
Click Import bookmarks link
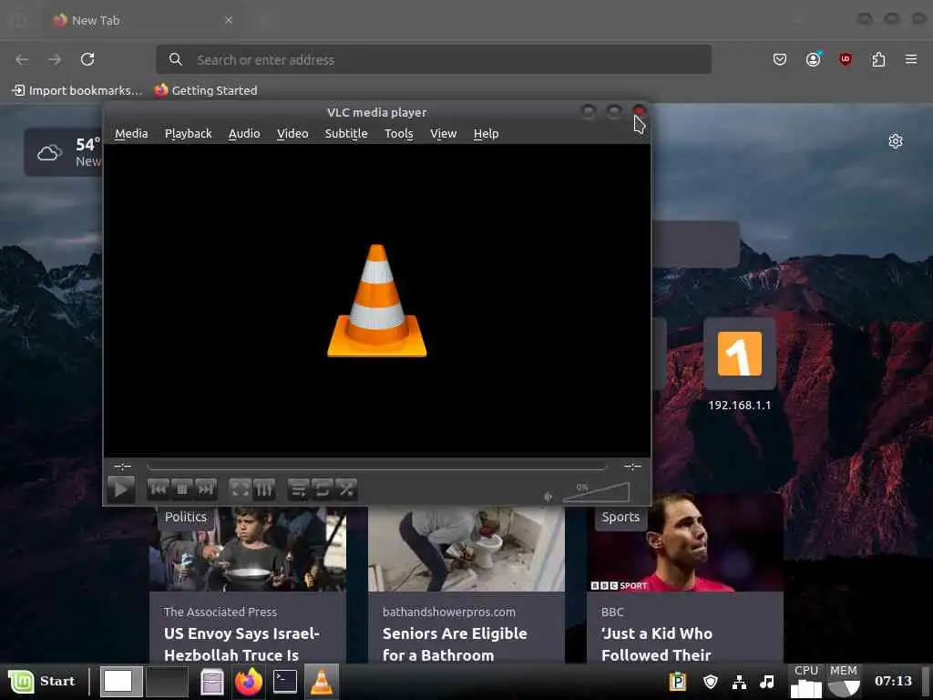coord(77,90)
